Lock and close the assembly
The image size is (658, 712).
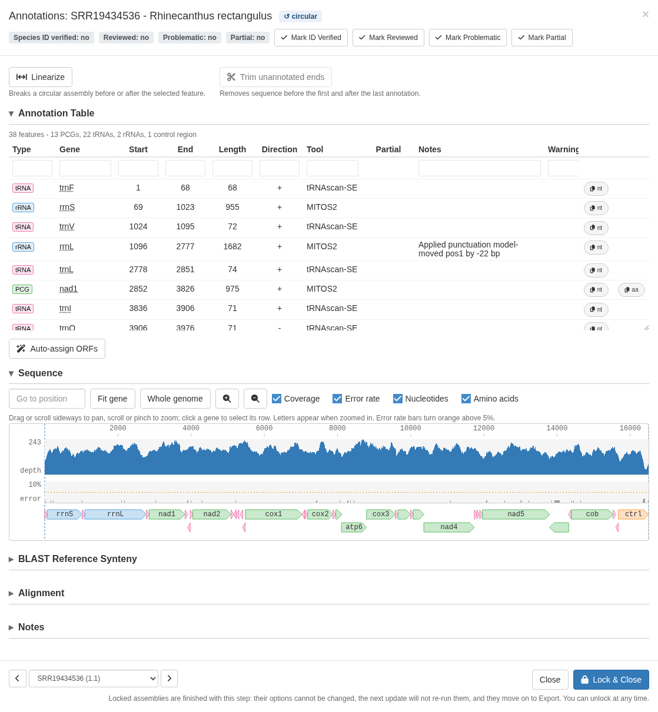click(611, 680)
